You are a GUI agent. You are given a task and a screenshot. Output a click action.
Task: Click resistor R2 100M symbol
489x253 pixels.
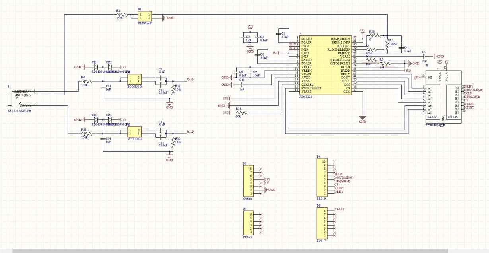point(386,45)
